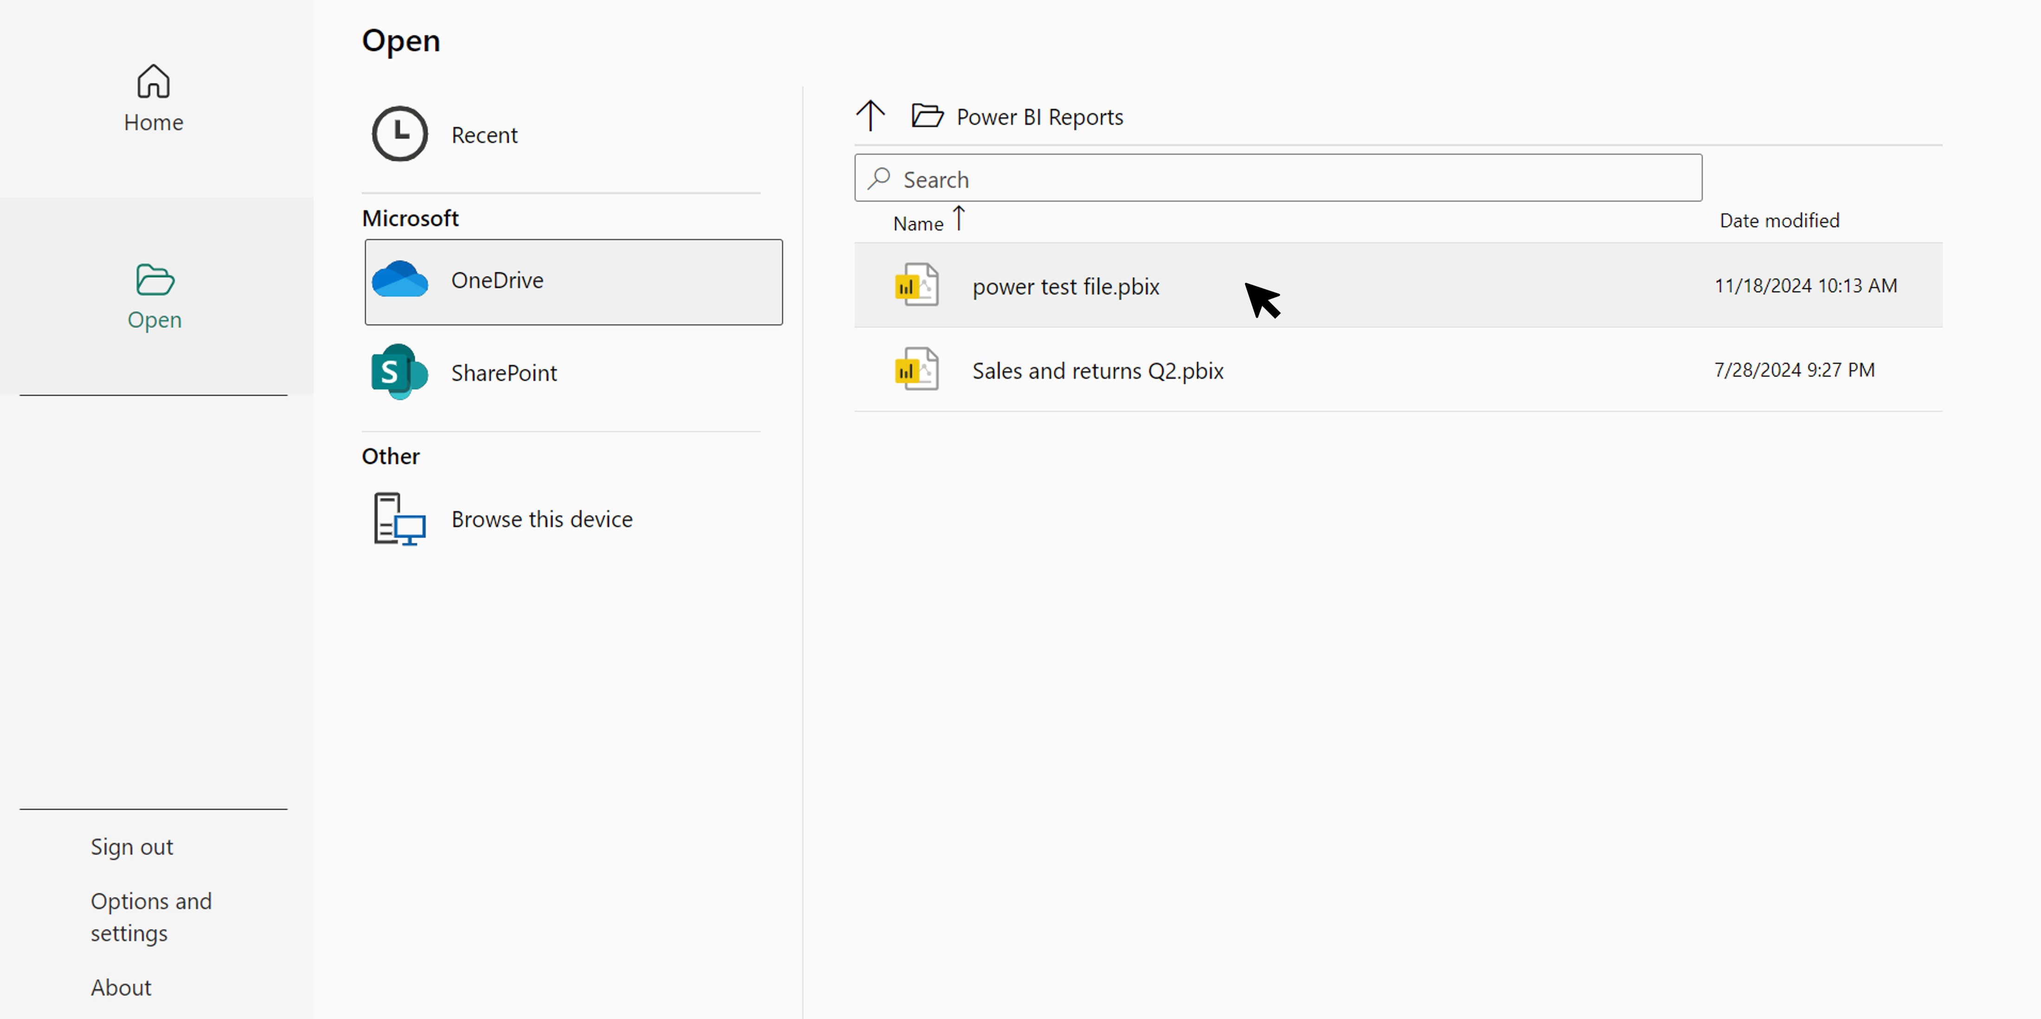This screenshot has width=2041, height=1019.
Task: Click the Recent clock icon
Action: point(399,134)
